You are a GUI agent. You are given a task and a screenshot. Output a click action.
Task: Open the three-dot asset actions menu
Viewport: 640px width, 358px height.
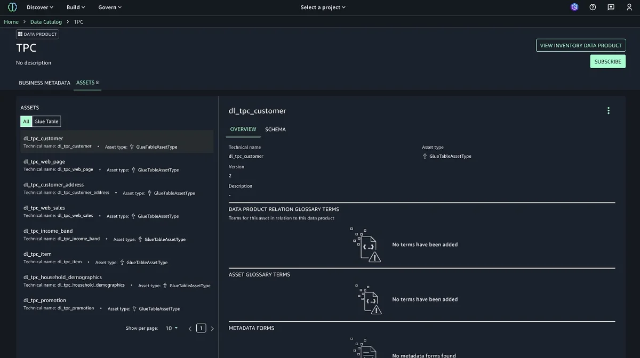[609, 111]
